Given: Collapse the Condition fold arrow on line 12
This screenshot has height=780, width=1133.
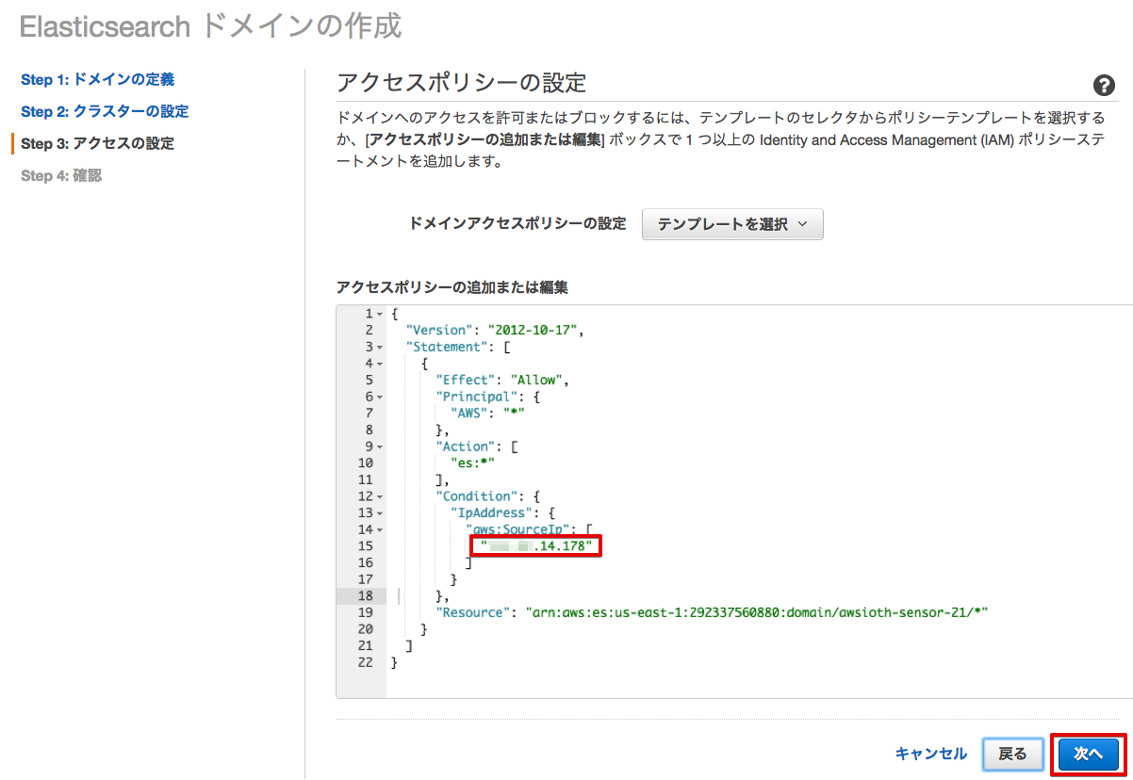Looking at the screenshot, I should [379, 496].
